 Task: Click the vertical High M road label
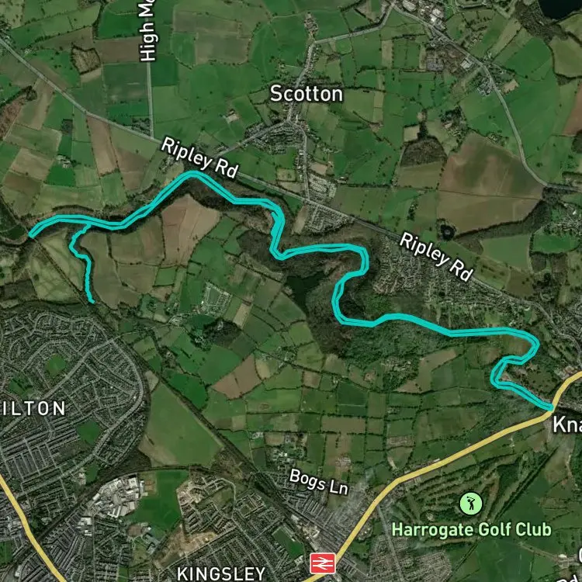pyautogui.click(x=147, y=31)
